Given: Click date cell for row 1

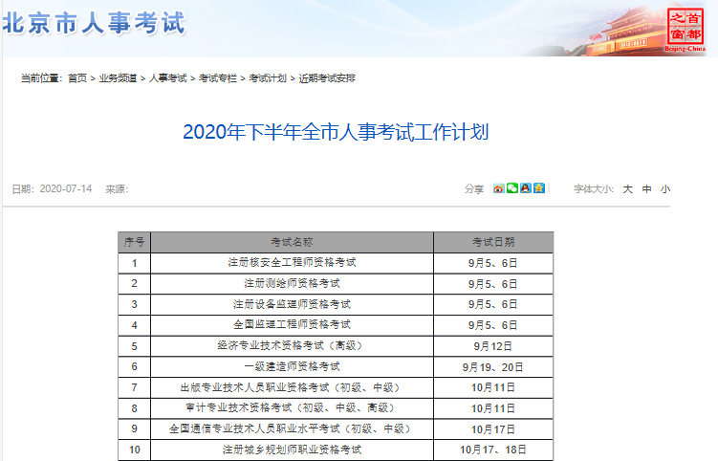Looking at the screenshot, I should 493,263.
